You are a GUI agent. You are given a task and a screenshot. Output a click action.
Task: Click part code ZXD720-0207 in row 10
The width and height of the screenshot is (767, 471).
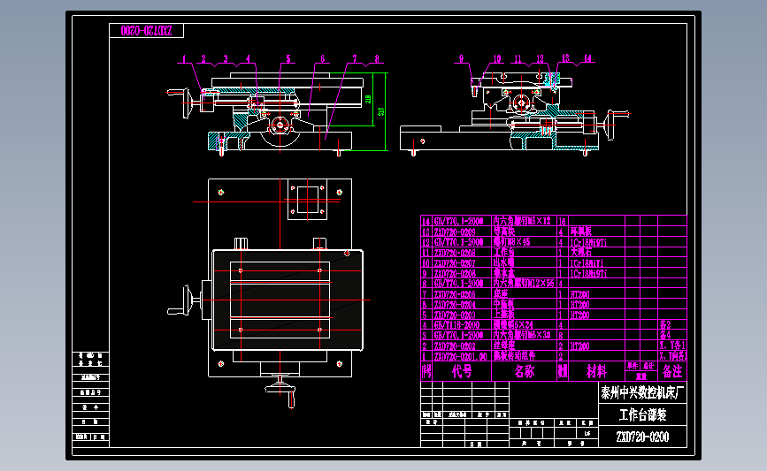pyautogui.click(x=455, y=263)
